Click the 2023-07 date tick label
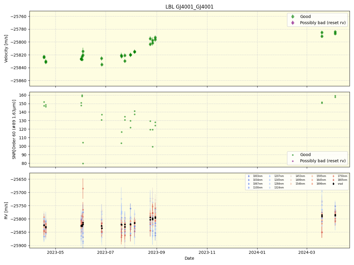 pyautogui.click(x=106, y=252)
